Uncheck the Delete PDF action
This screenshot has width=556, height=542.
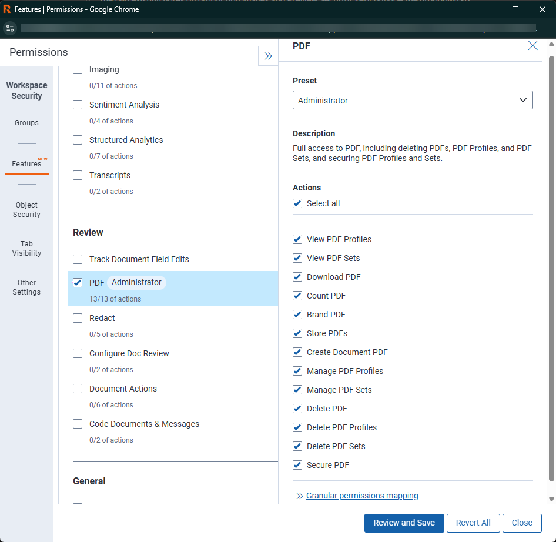click(297, 409)
